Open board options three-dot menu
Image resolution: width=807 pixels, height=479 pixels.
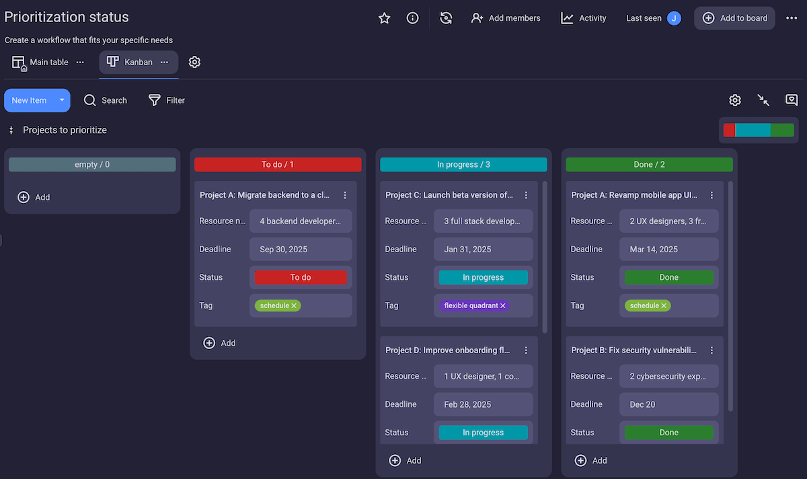pos(792,18)
